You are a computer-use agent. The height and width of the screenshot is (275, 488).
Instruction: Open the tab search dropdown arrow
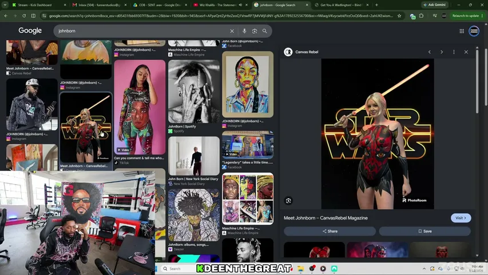(x=5, y=5)
